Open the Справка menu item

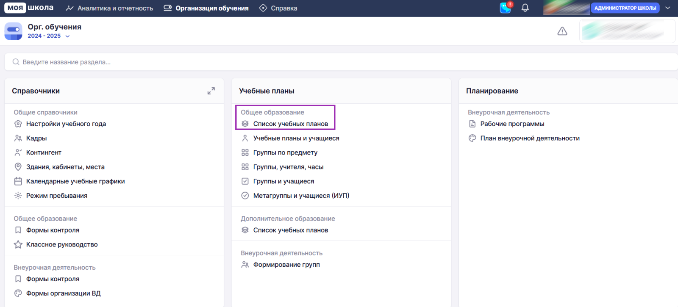(278, 8)
